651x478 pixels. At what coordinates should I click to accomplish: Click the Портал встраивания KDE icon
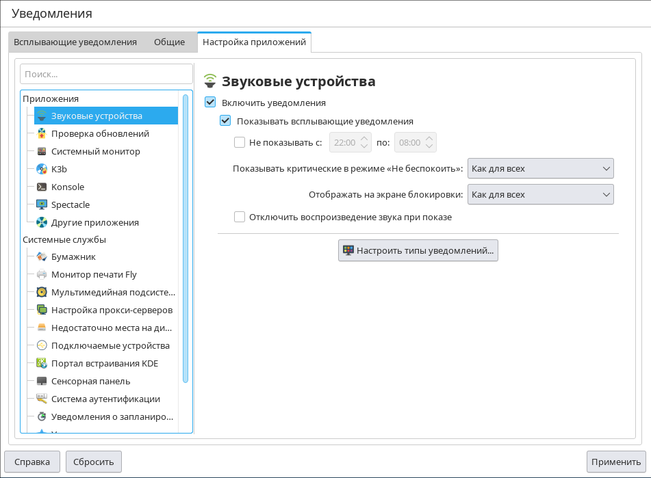click(x=42, y=363)
